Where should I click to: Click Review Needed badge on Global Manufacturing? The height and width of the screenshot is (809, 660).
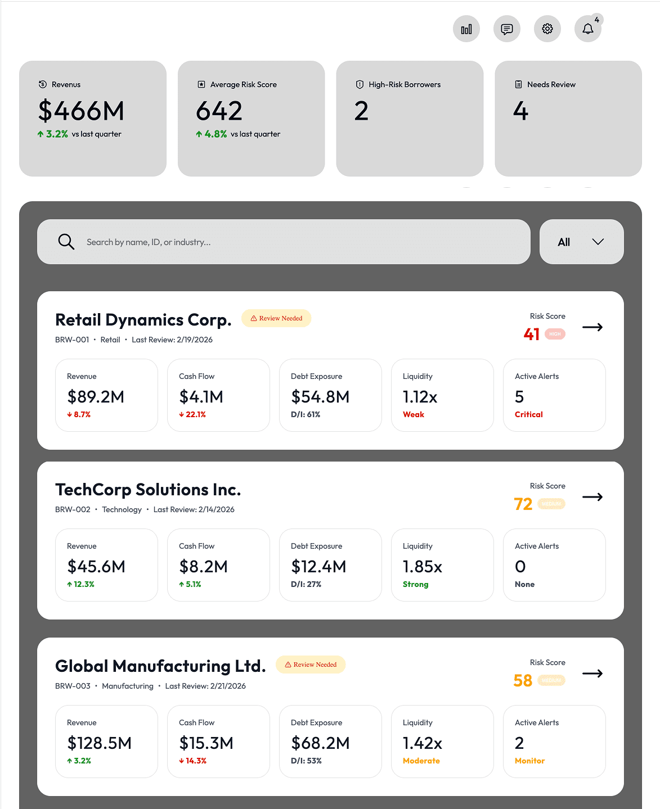(x=311, y=665)
